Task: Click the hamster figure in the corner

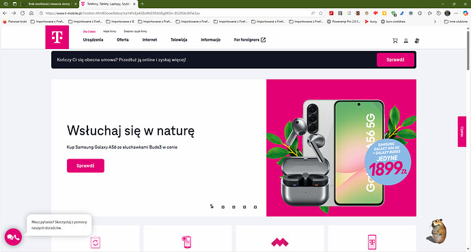Action: pos(438,231)
